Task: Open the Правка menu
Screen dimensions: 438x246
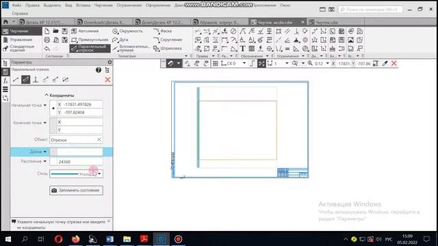Action: pyautogui.click(x=32, y=5)
